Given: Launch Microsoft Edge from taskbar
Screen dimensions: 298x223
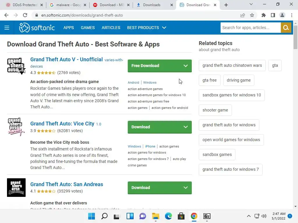Looking at the screenshot, I should 168,216.
